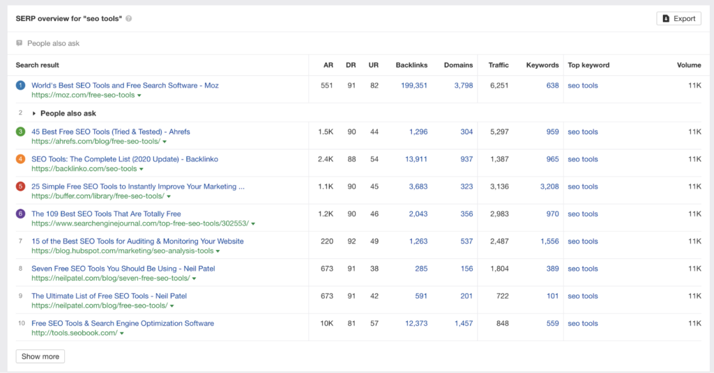
Task: Open the backlinko.com URL dropdown arrow
Action: [142, 169]
